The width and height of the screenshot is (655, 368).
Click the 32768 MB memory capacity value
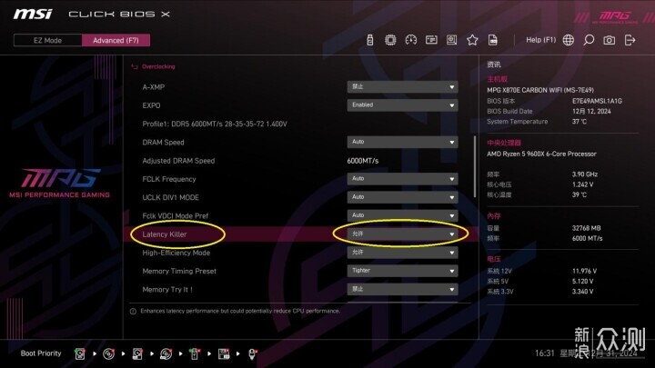[x=586, y=228]
